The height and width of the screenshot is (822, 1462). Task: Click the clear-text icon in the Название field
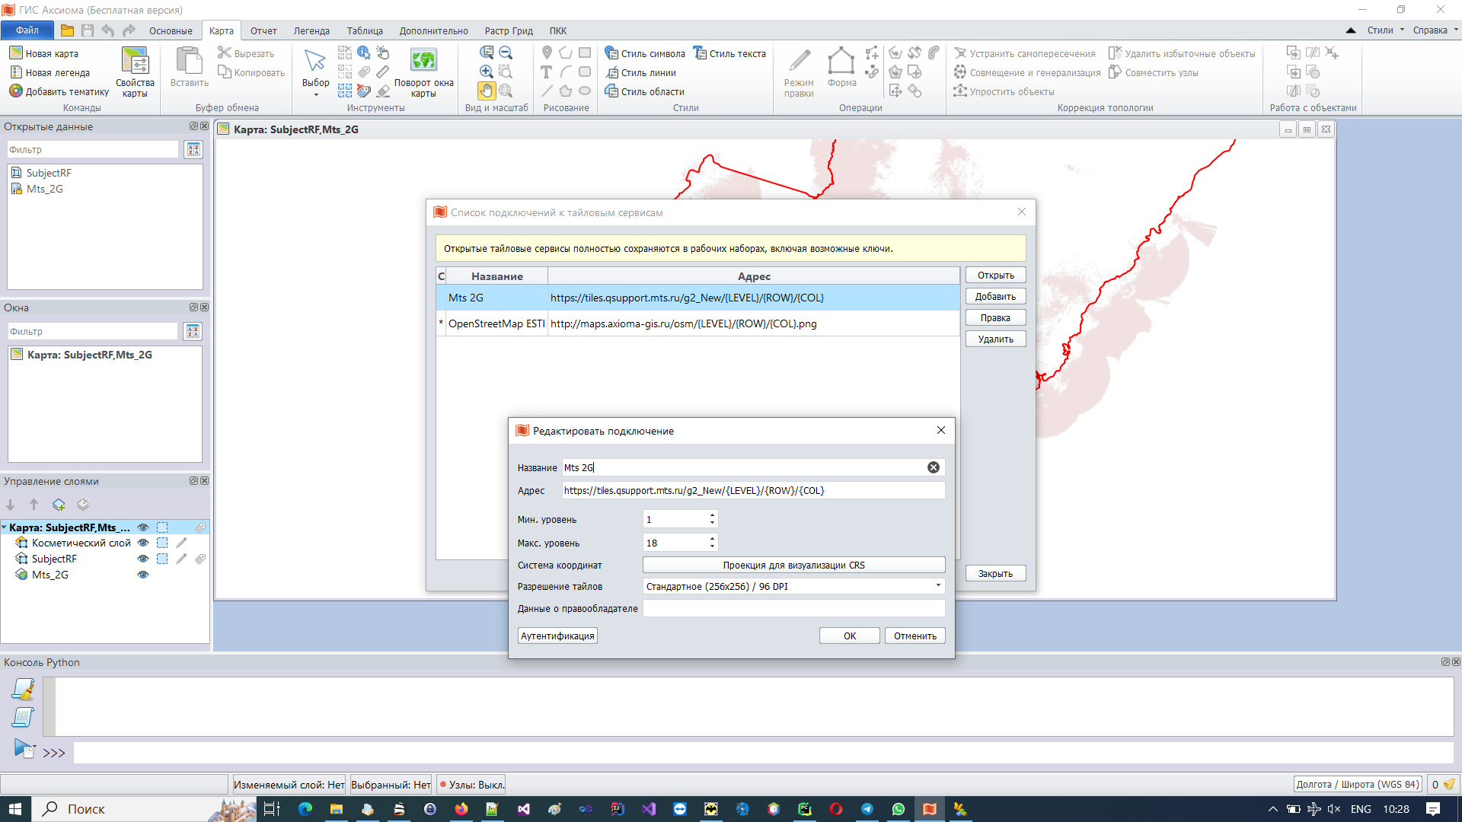933,467
